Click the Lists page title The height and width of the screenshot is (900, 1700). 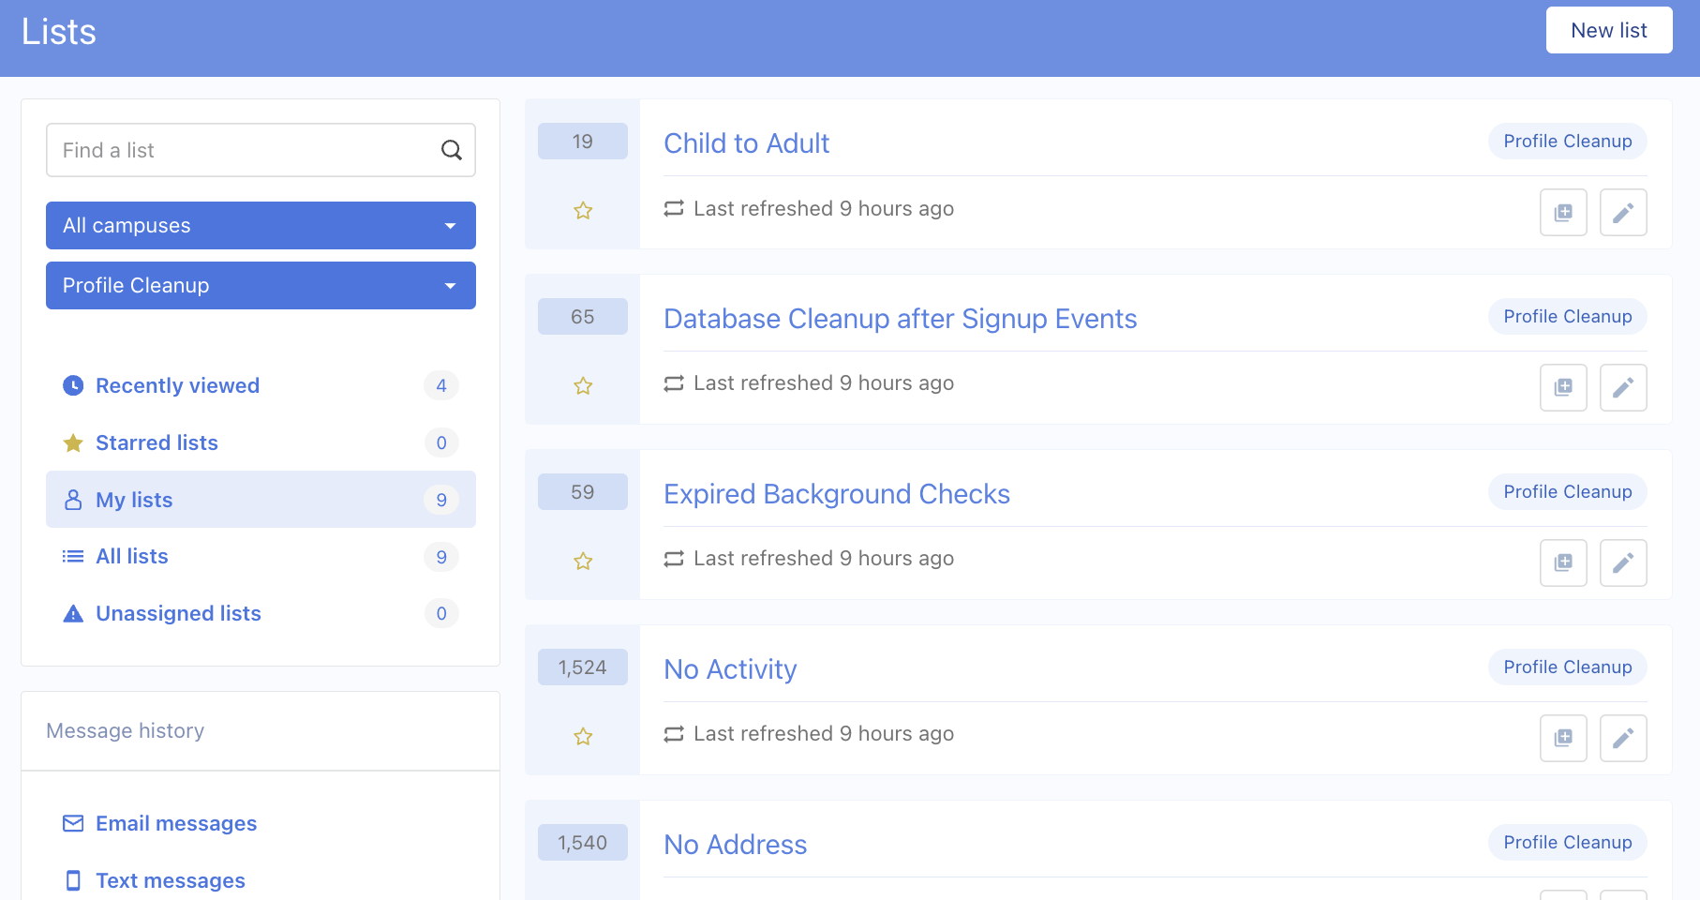[x=59, y=32]
